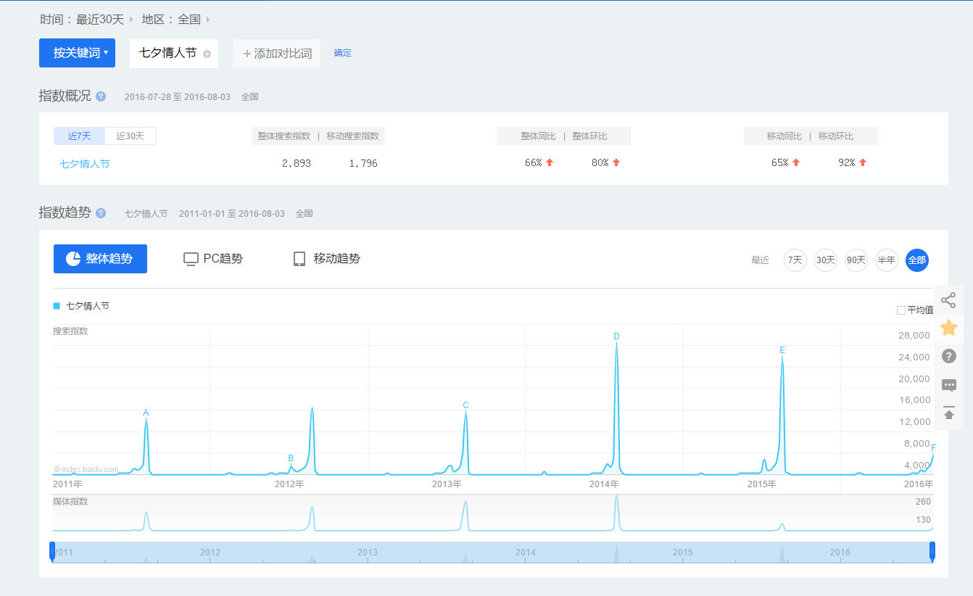Click the share icon in right sidebar

[948, 300]
